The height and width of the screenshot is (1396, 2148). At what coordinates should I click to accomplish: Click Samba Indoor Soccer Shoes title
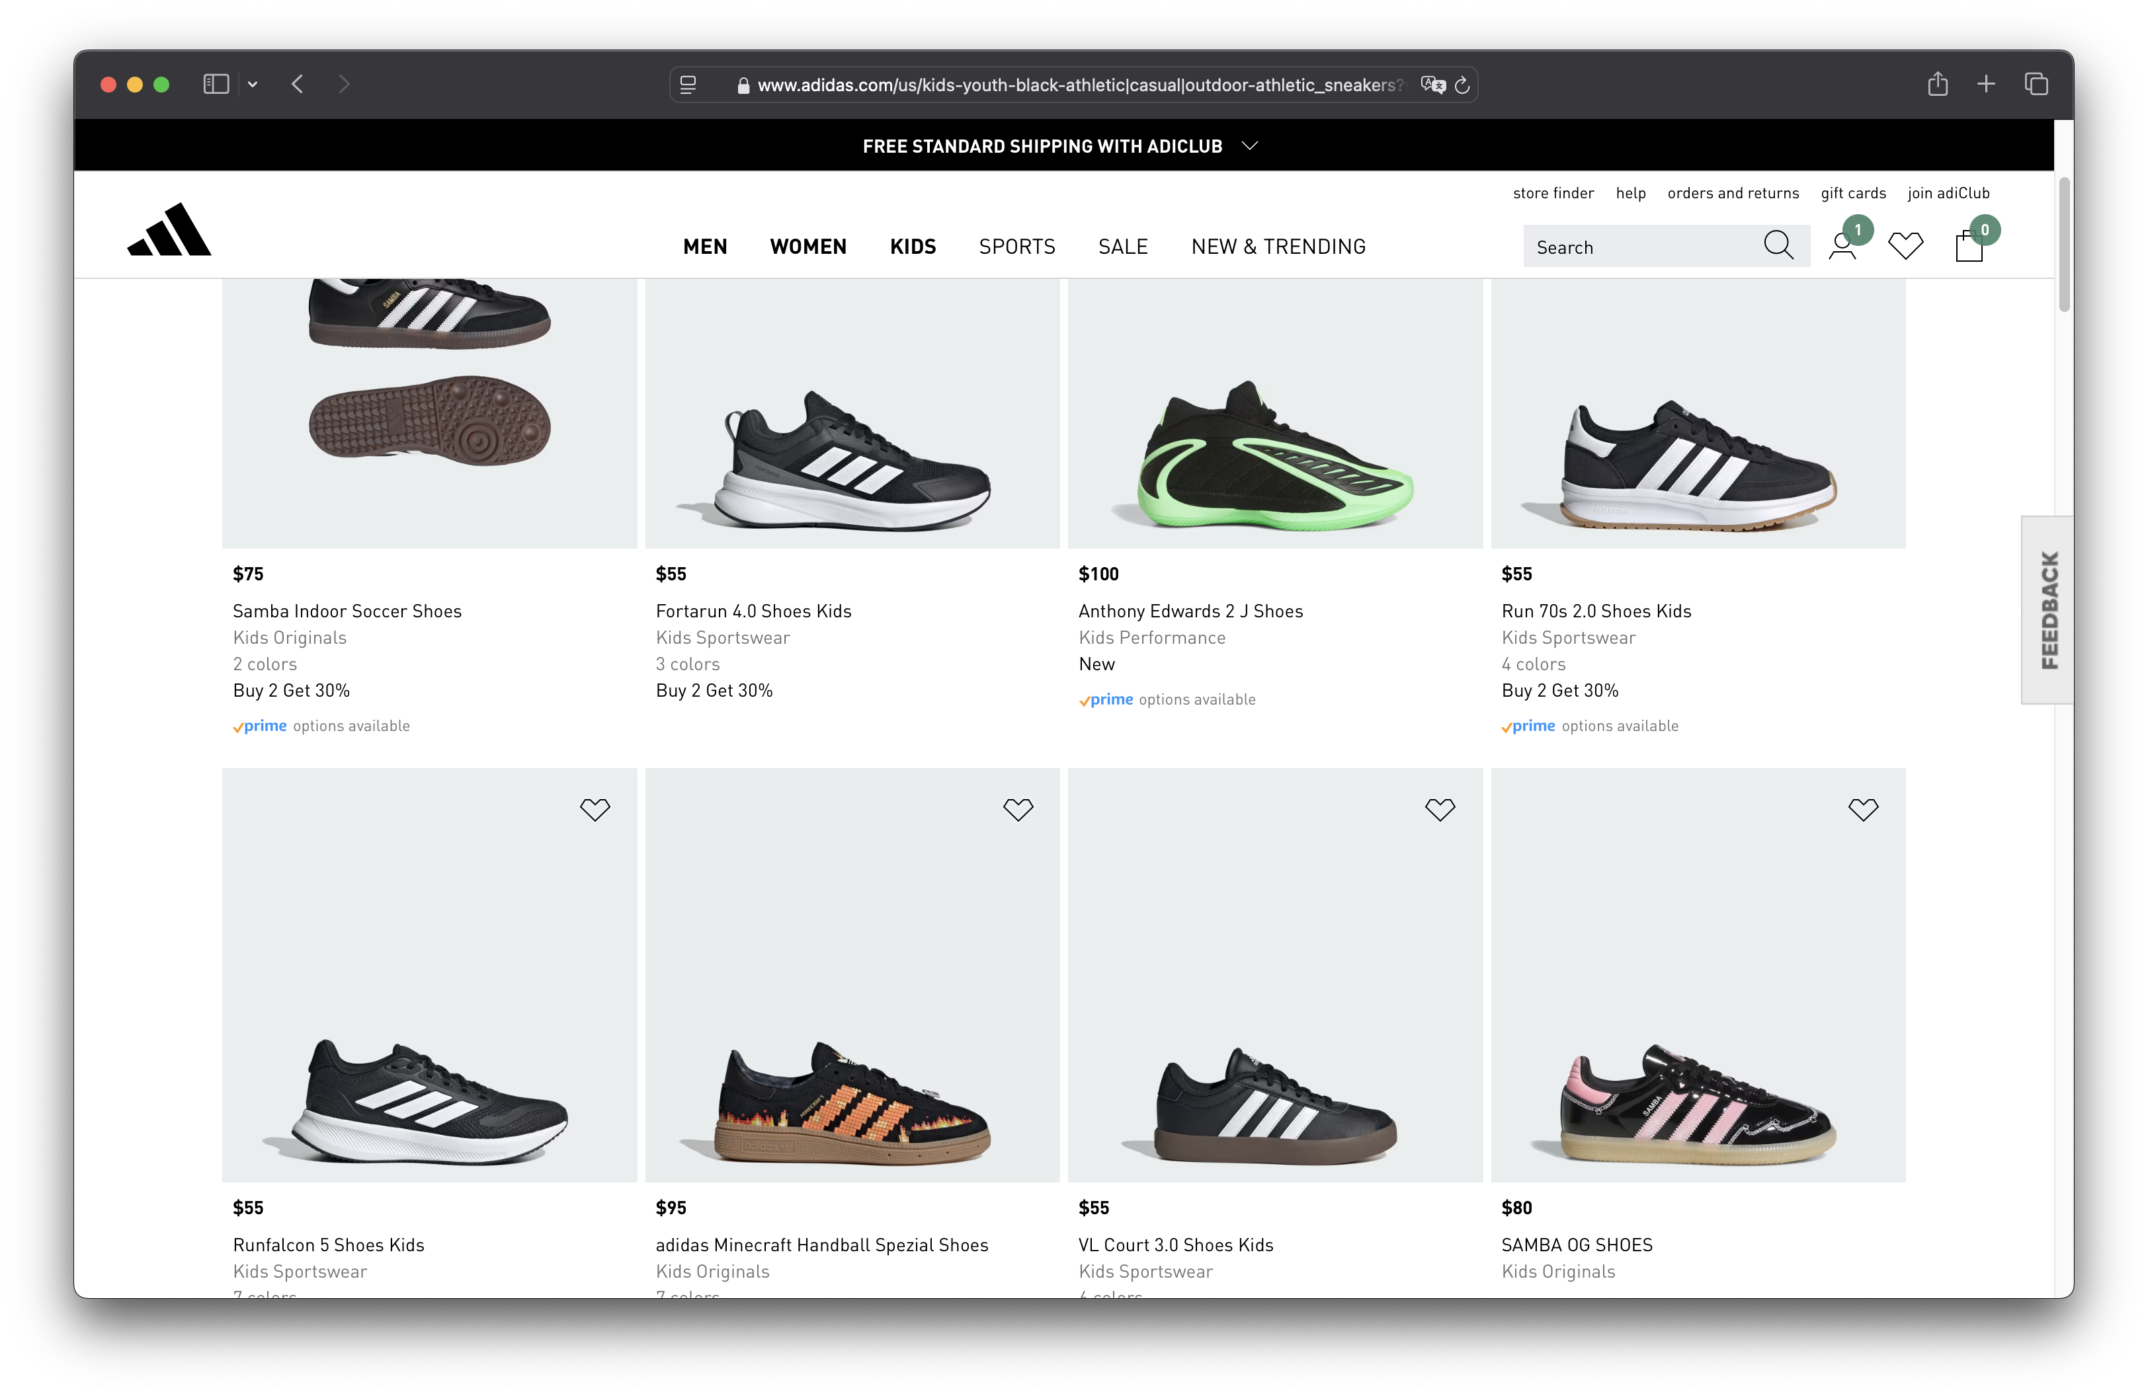(x=347, y=611)
